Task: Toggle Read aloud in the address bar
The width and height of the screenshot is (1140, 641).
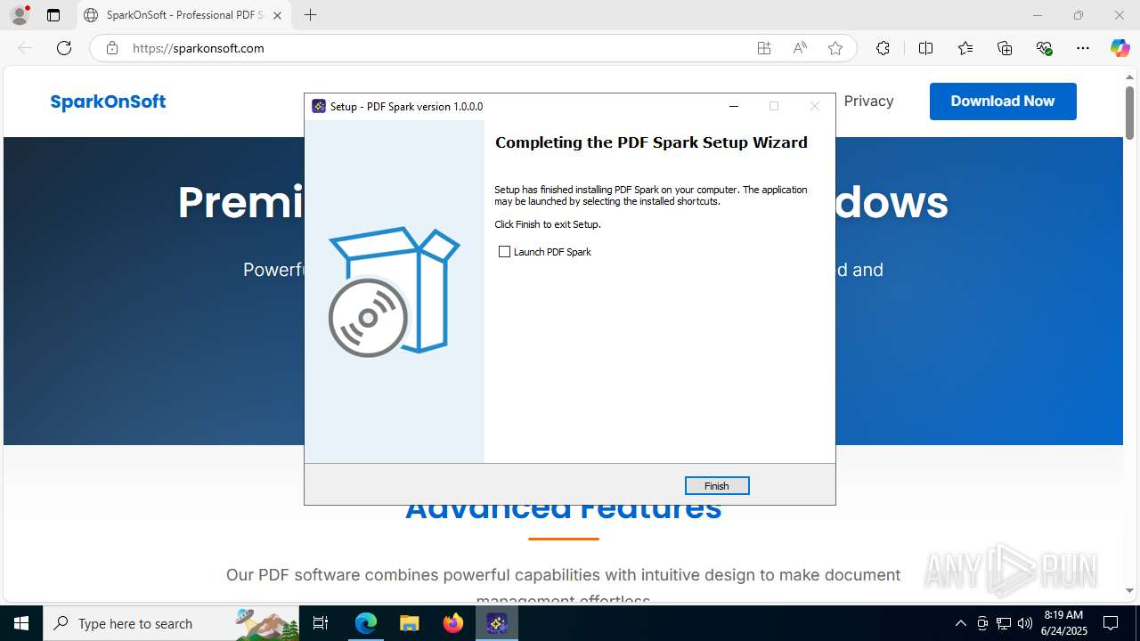Action: tap(800, 48)
